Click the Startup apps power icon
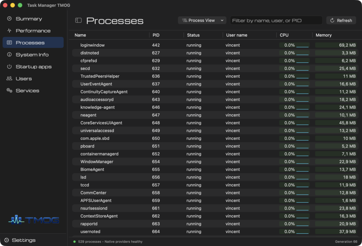 tap(9, 67)
